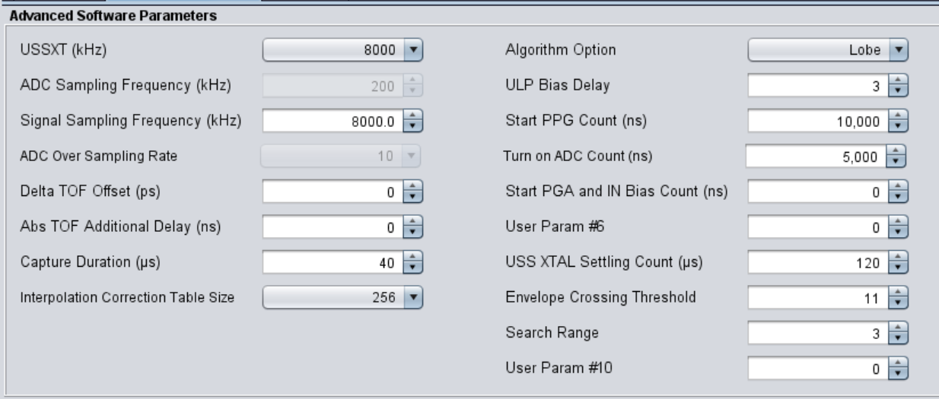The image size is (939, 399).
Task: Decrease the Capture Duration value
Action: (x=412, y=266)
